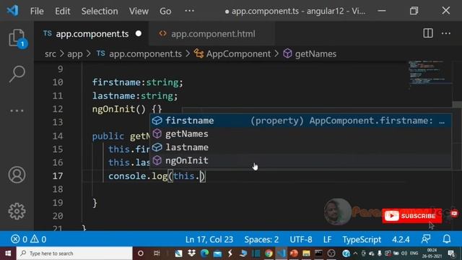Screen dimensions: 462x260
Task: Click the editor vertical scrollbar
Action: 457,104
